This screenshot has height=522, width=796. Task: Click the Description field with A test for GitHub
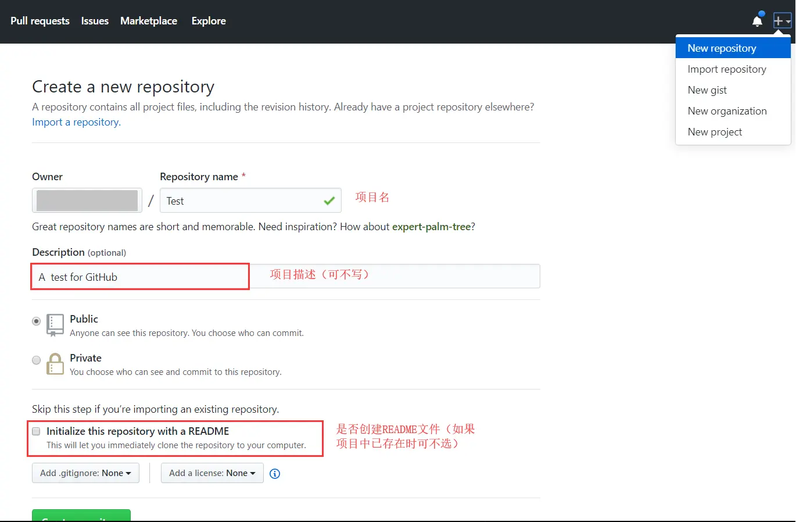(x=286, y=277)
